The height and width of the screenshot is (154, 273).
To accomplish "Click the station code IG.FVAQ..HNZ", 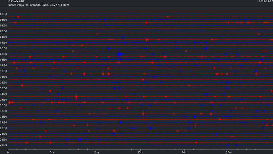I will click(16, 1).
